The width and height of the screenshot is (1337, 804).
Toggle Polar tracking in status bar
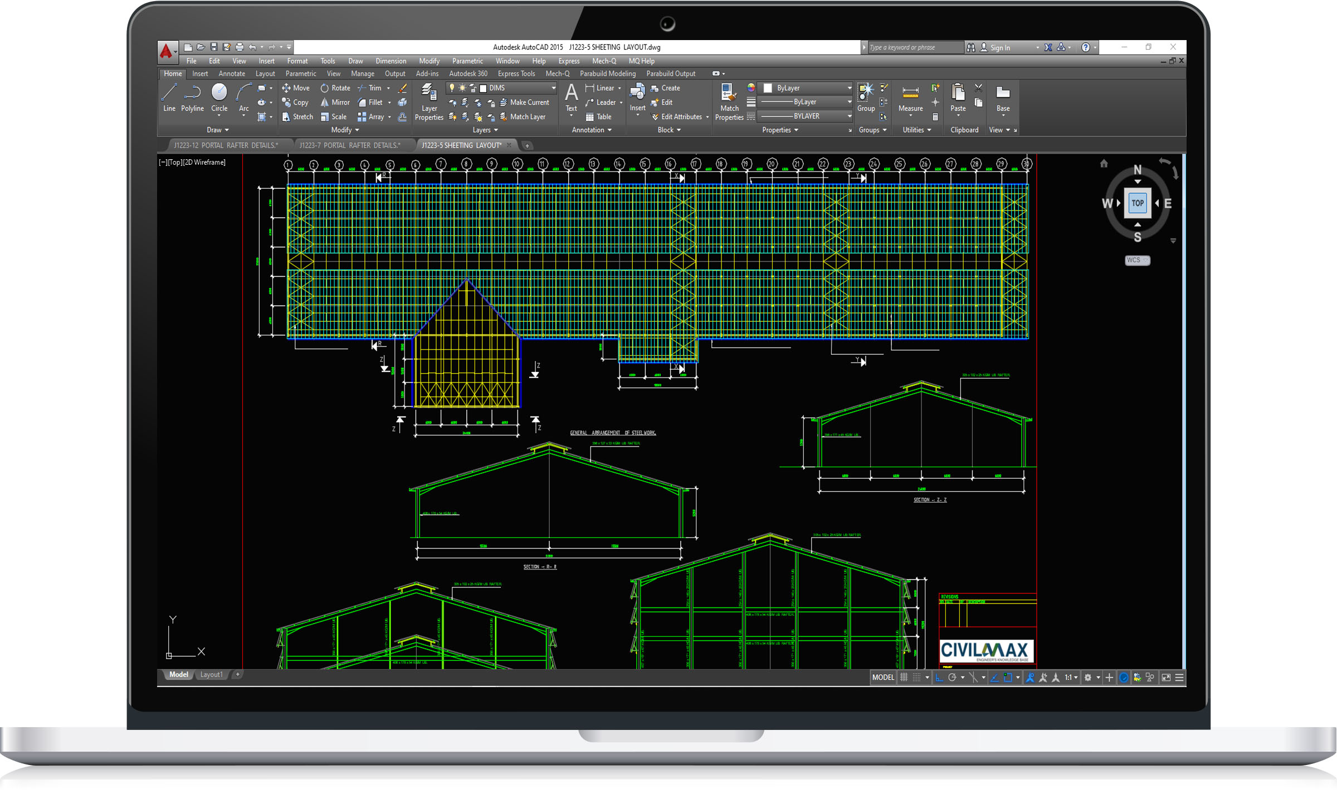tap(952, 678)
